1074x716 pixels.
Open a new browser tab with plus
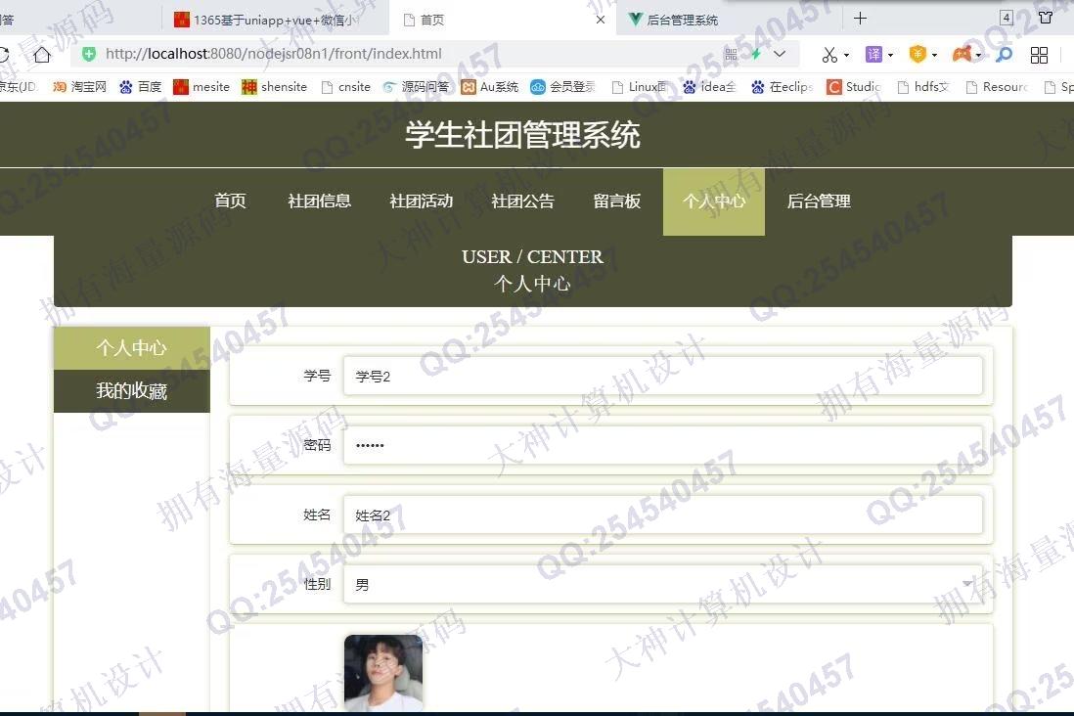coord(861,19)
